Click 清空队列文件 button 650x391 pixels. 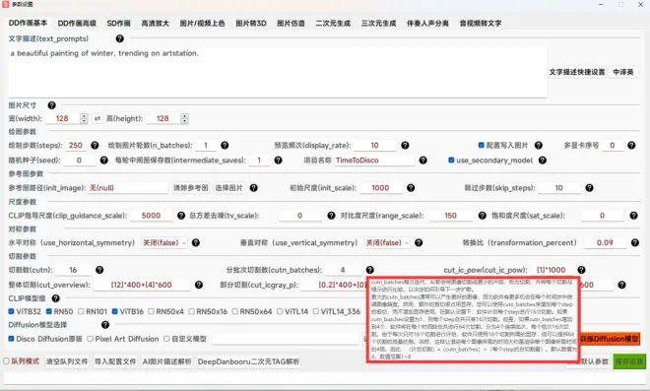(x=67, y=361)
